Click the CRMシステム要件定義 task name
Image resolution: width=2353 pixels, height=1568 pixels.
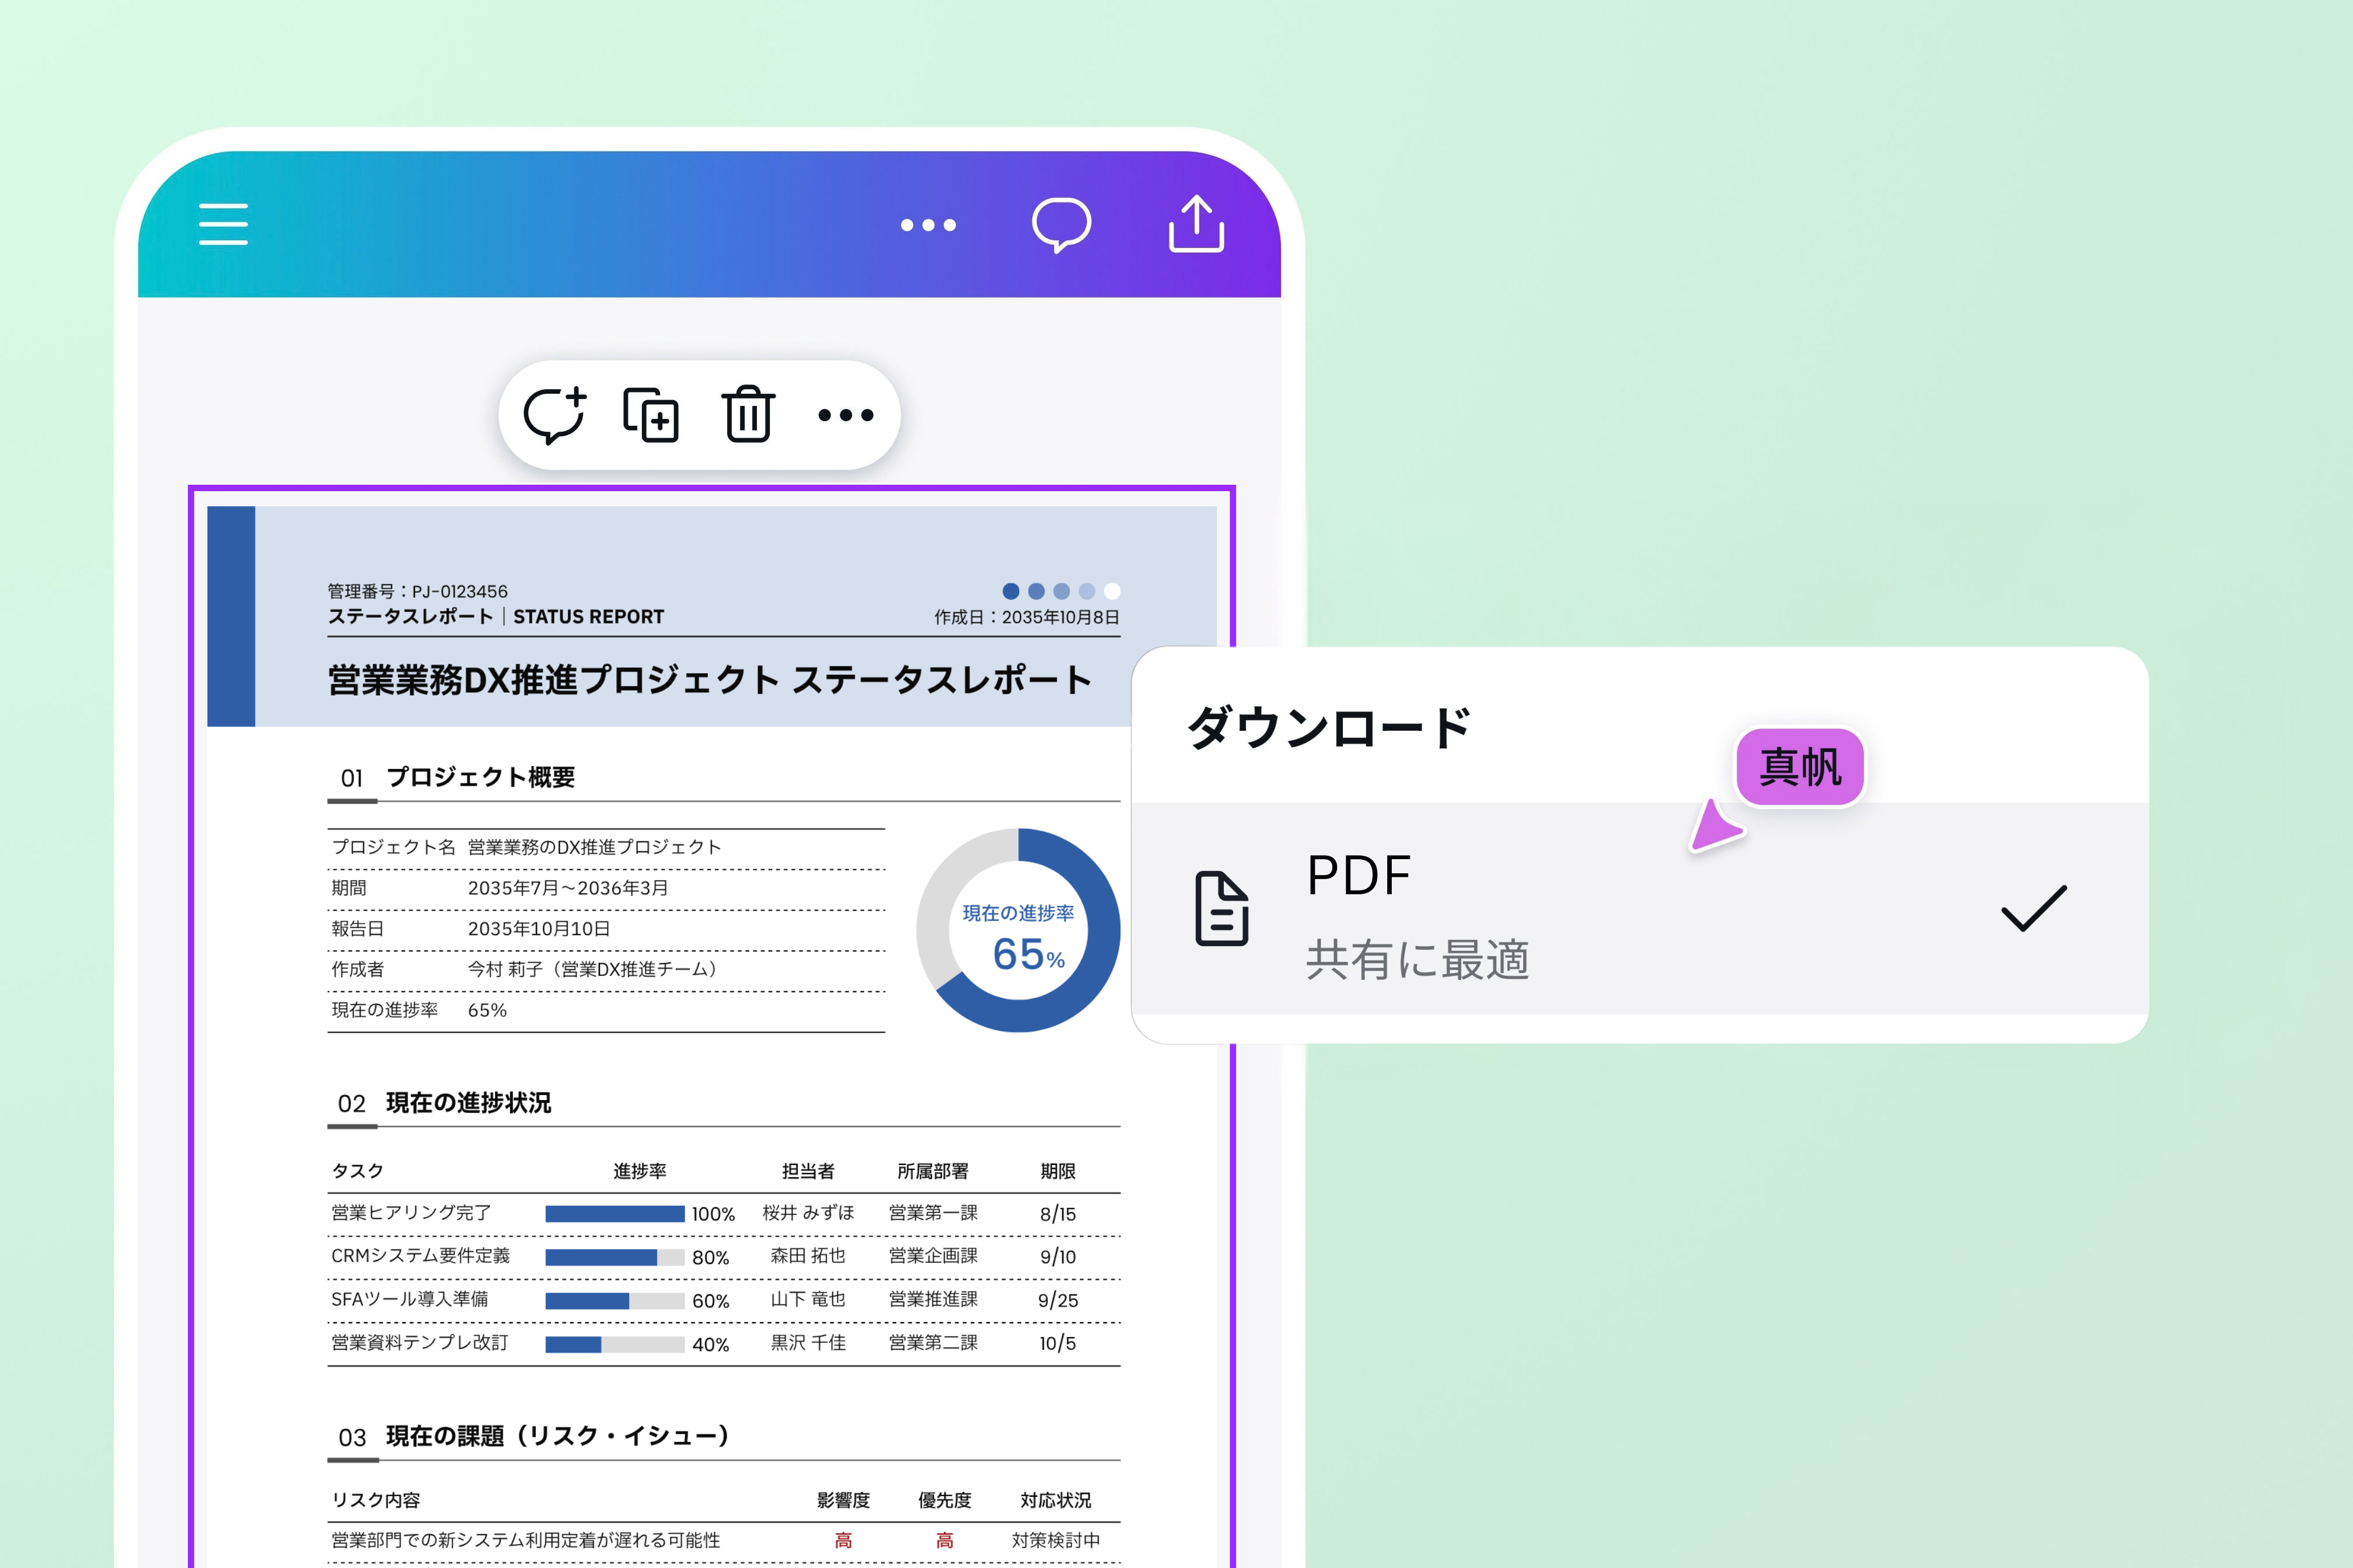point(420,1256)
